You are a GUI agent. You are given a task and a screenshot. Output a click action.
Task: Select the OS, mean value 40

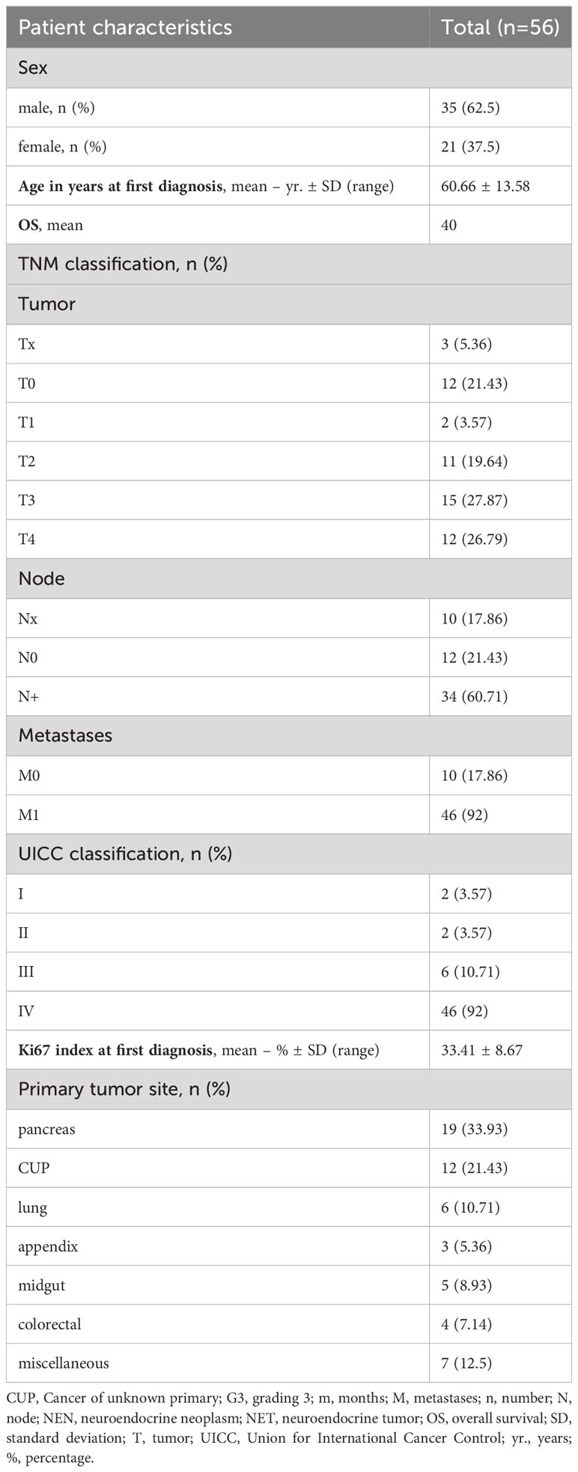(x=449, y=225)
